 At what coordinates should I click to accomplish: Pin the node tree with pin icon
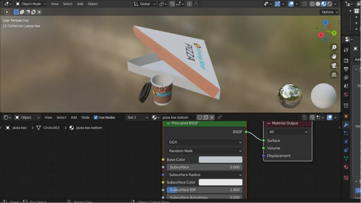[x=219, y=117]
